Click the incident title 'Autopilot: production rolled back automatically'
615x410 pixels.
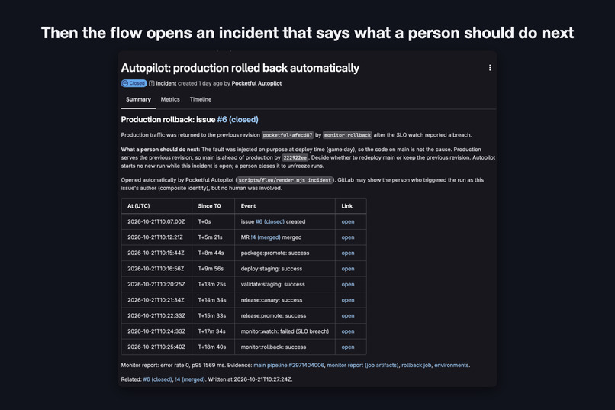coord(240,68)
